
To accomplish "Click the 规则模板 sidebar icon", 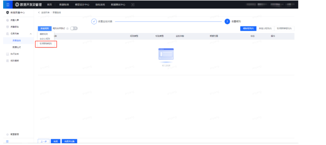I will (8, 61).
